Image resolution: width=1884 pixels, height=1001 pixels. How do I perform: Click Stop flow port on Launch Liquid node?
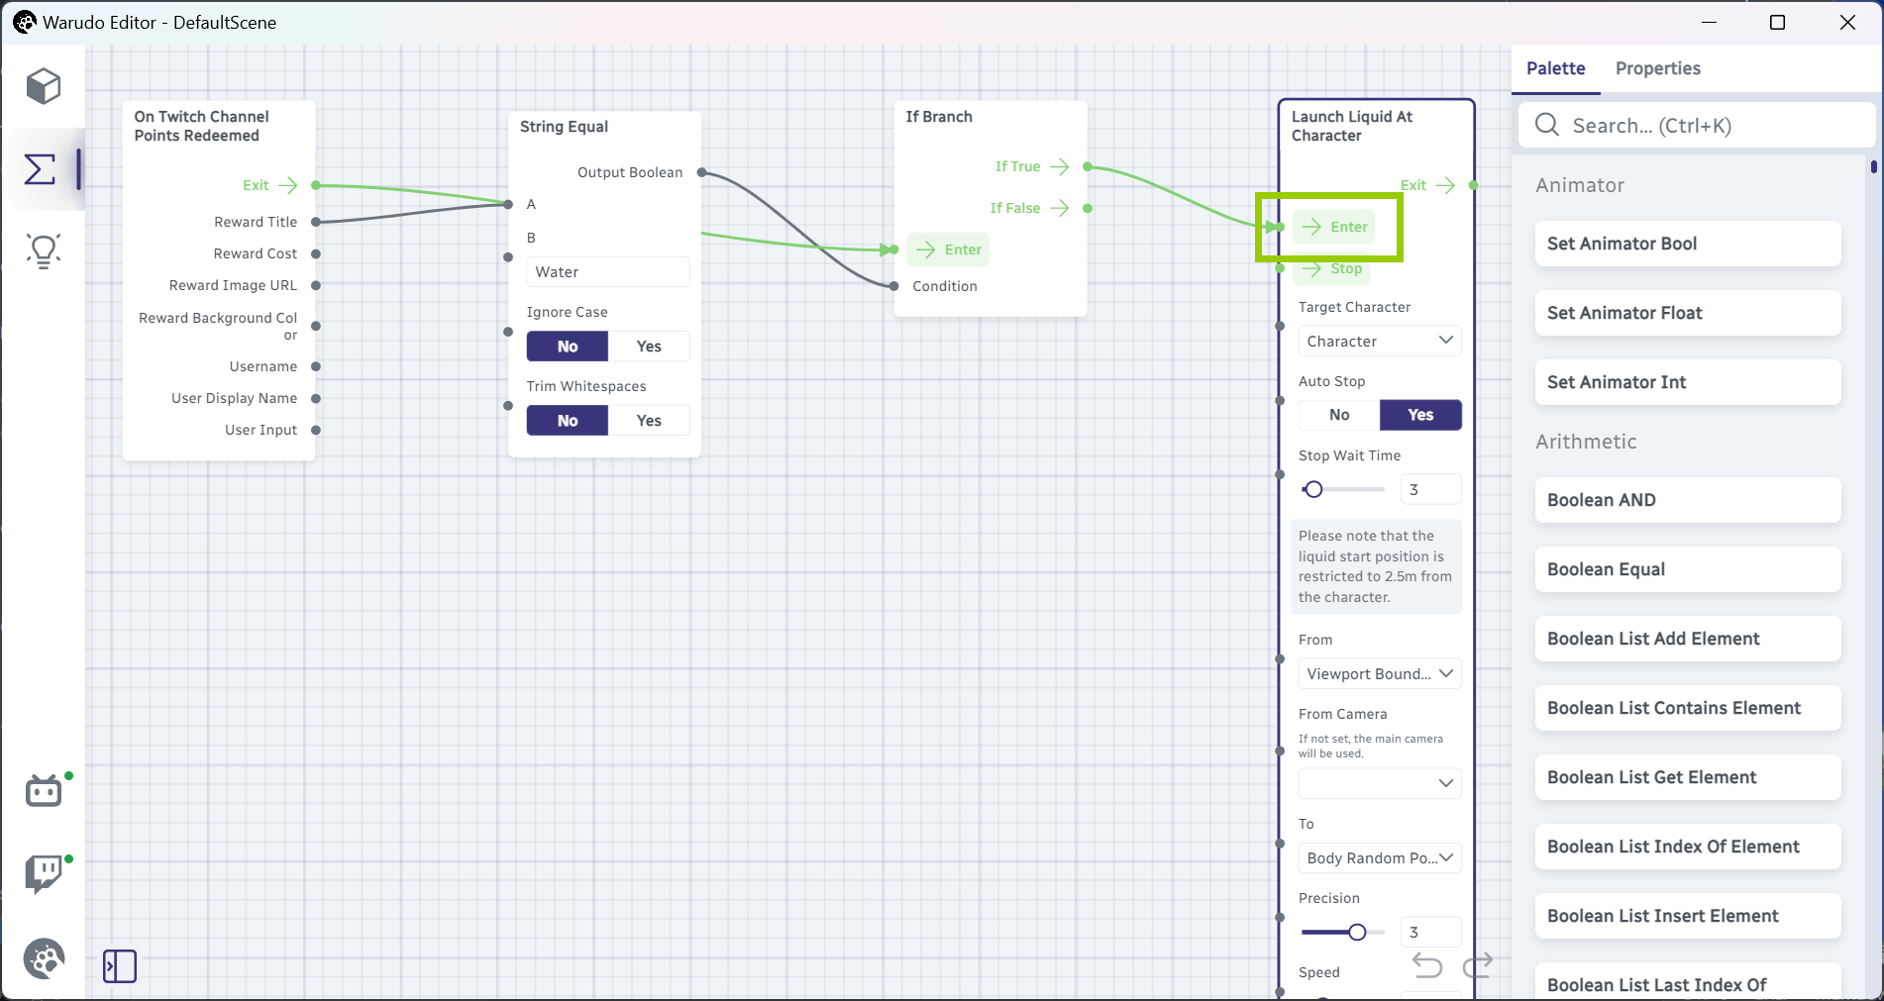(1331, 268)
